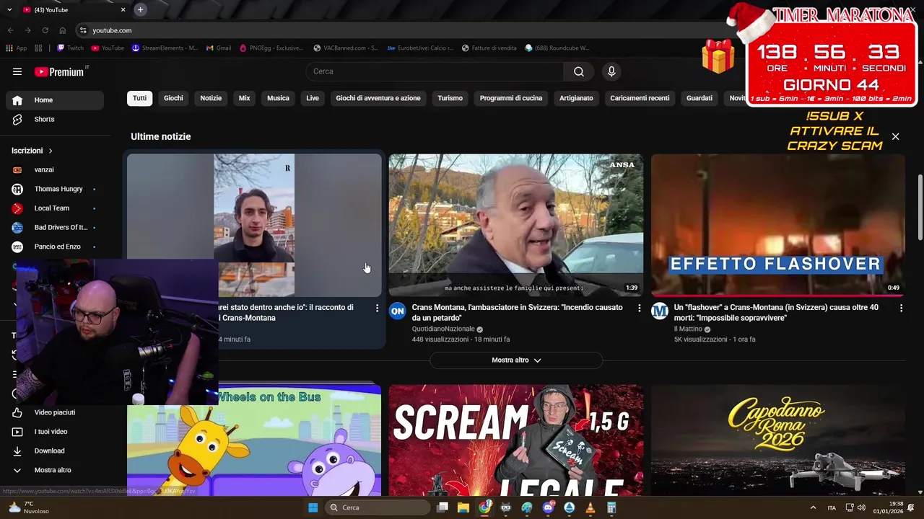
Task: Select the Musica filter chip
Action: pos(278,98)
